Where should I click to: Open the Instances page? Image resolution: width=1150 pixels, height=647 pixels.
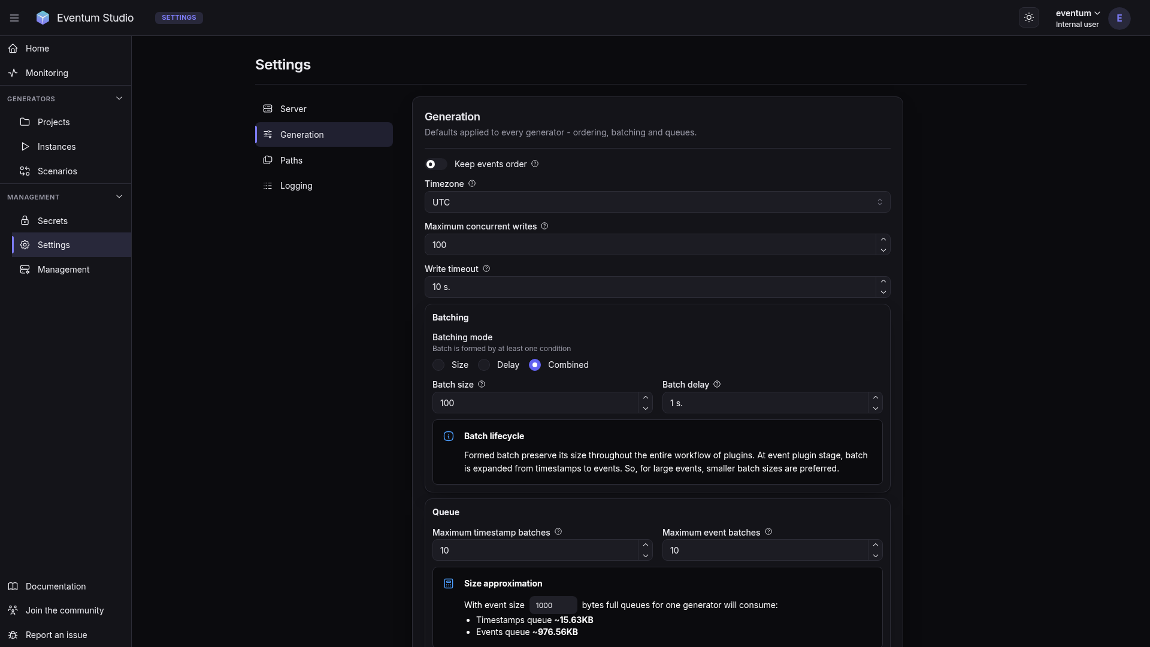72,147
